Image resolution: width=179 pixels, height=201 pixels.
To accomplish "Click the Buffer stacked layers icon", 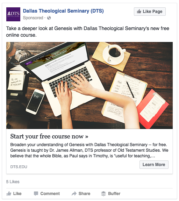I will coord(103,194).
